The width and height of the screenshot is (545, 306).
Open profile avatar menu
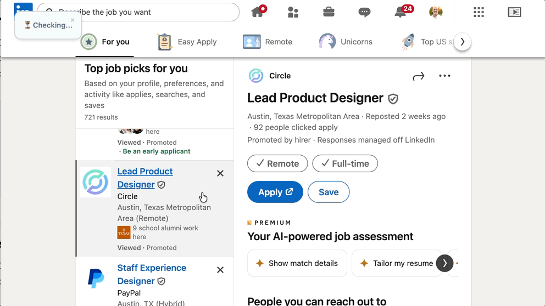[436, 12]
